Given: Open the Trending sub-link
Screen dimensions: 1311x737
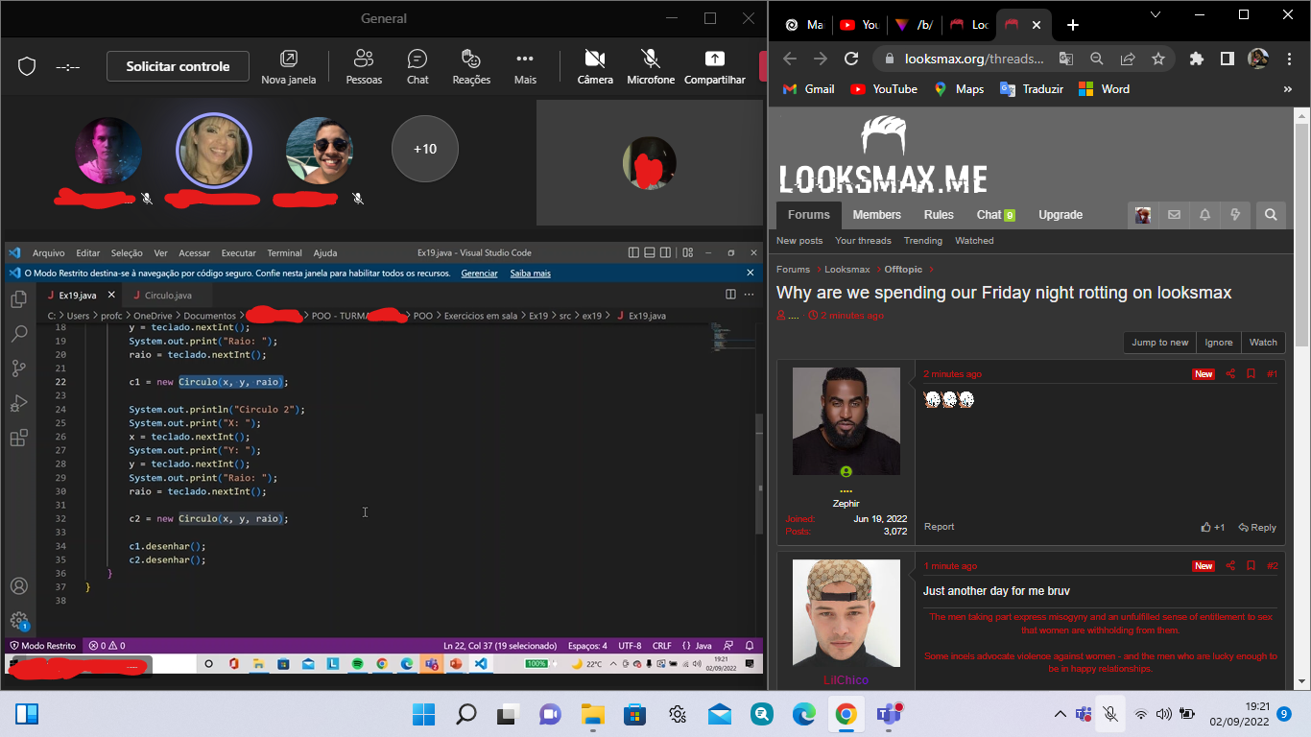Looking at the screenshot, I should 923,241.
